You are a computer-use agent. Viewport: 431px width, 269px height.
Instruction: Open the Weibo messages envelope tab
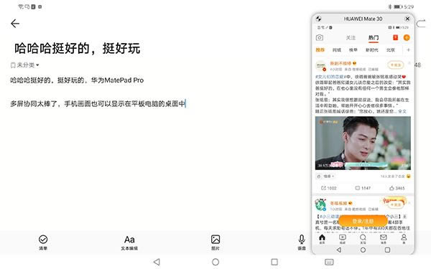pos(383,239)
